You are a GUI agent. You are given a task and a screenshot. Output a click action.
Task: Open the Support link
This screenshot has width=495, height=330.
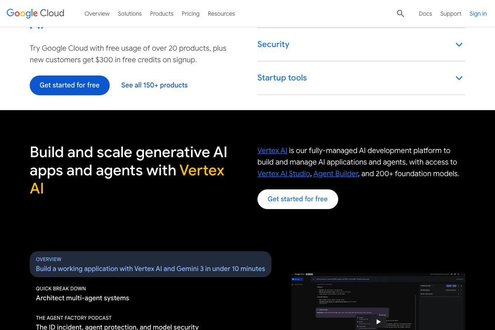point(451,14)
